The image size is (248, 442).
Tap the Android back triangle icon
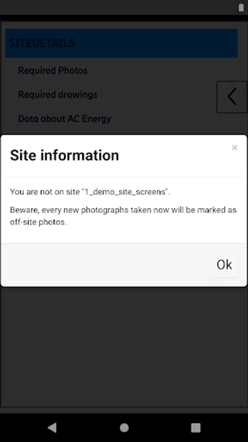(52, 428)
